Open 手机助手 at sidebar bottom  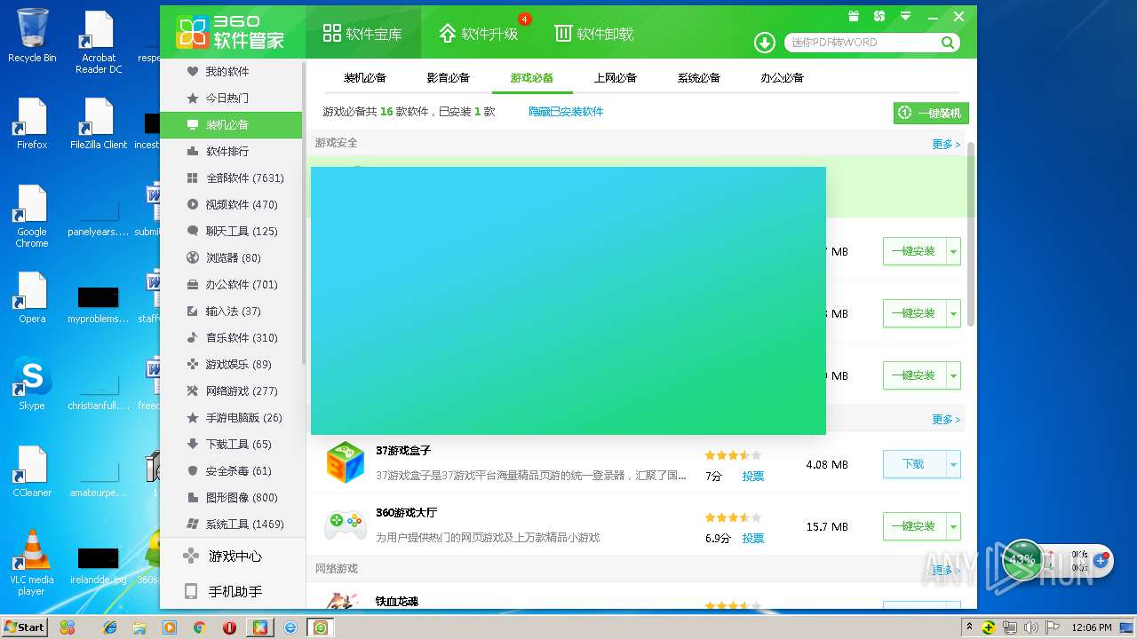[231, 591]
